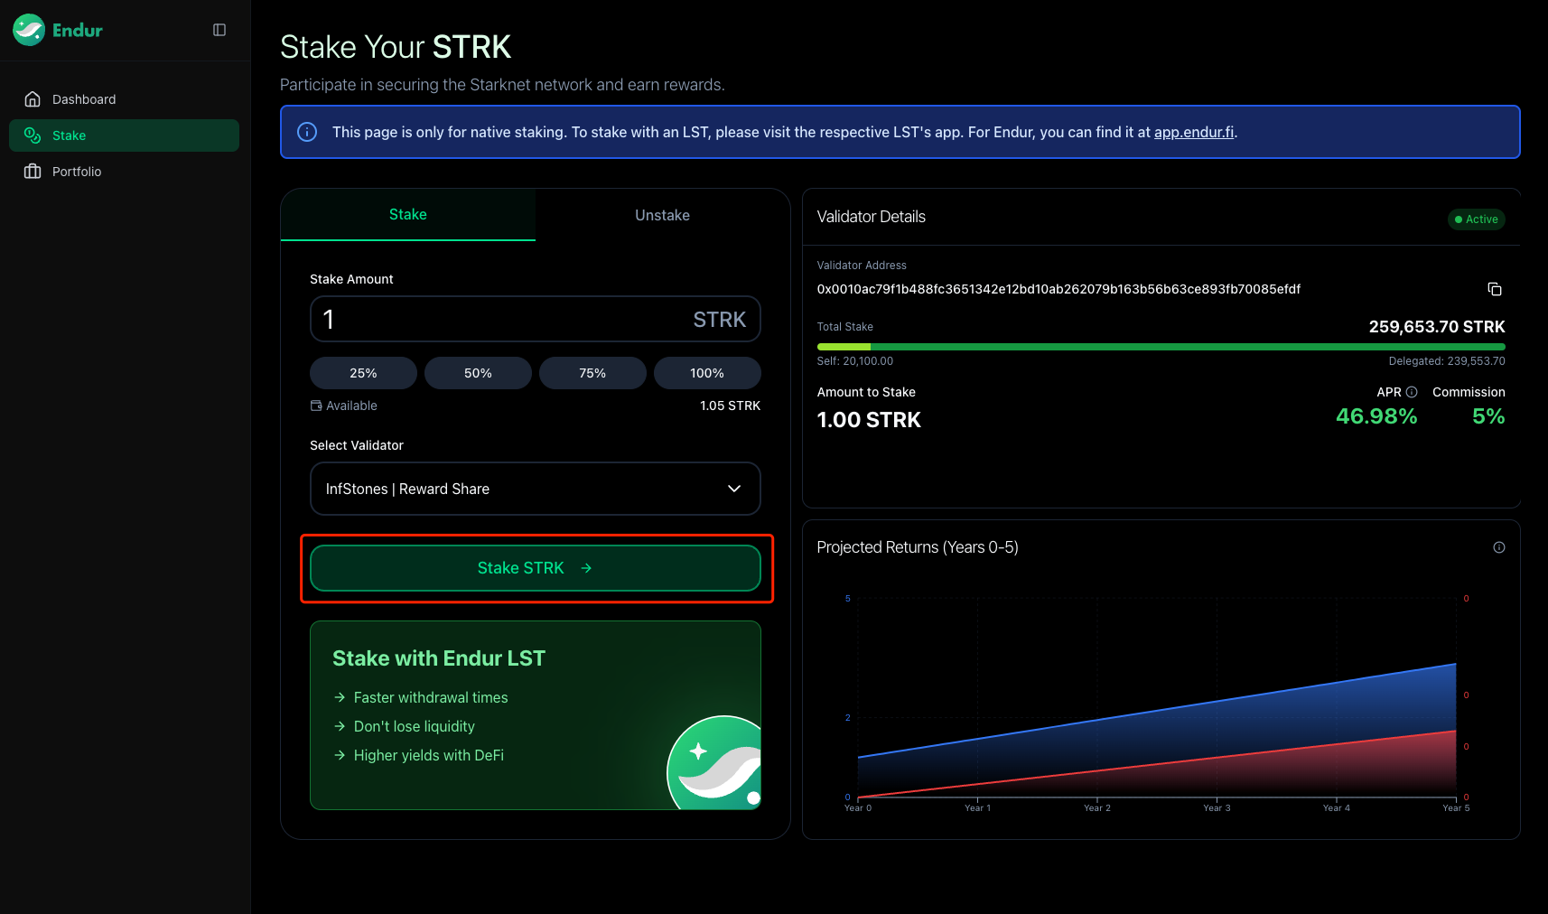Click the Year 1 axis label on chart
Screen dimensions: 1548x914
tap(977, 808)
